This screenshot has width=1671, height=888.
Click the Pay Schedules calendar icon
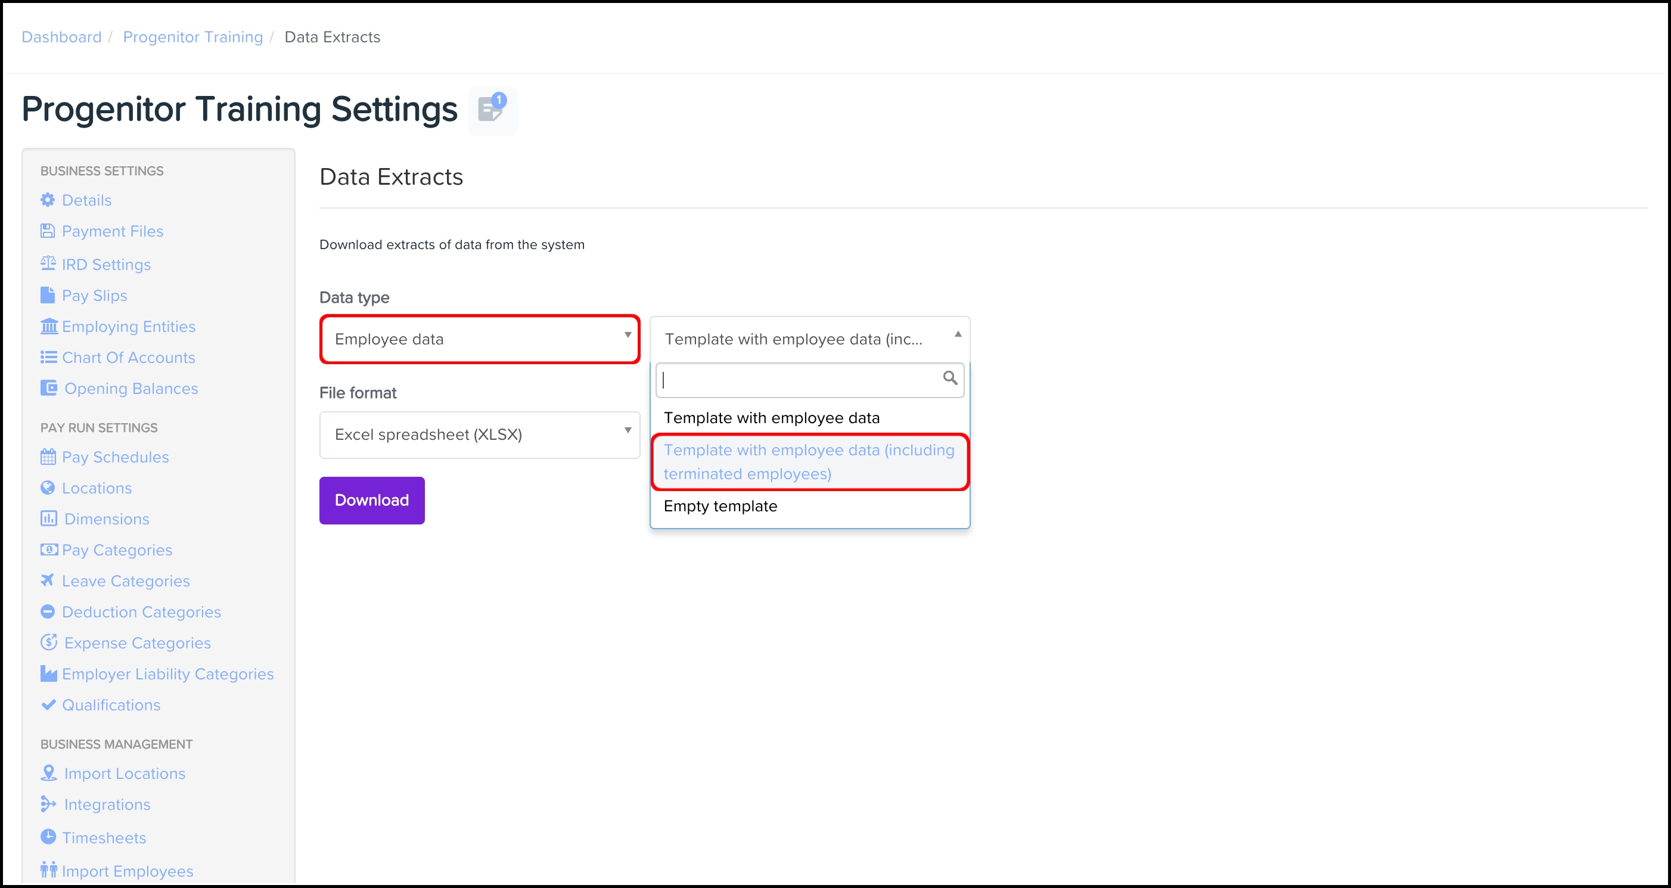(x=48, y=457)
